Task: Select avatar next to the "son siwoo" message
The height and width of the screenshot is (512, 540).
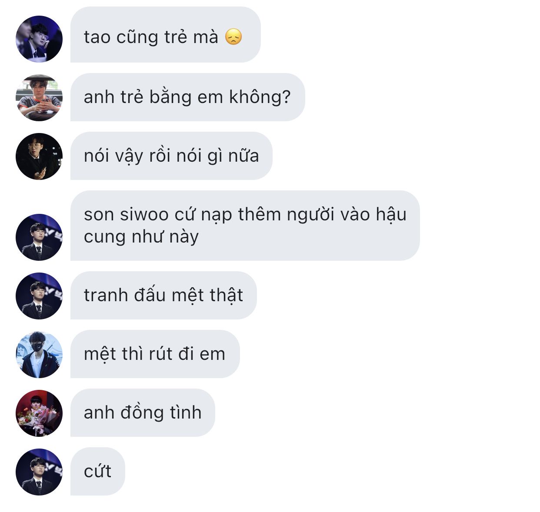Action: click(x=39, y=237)
